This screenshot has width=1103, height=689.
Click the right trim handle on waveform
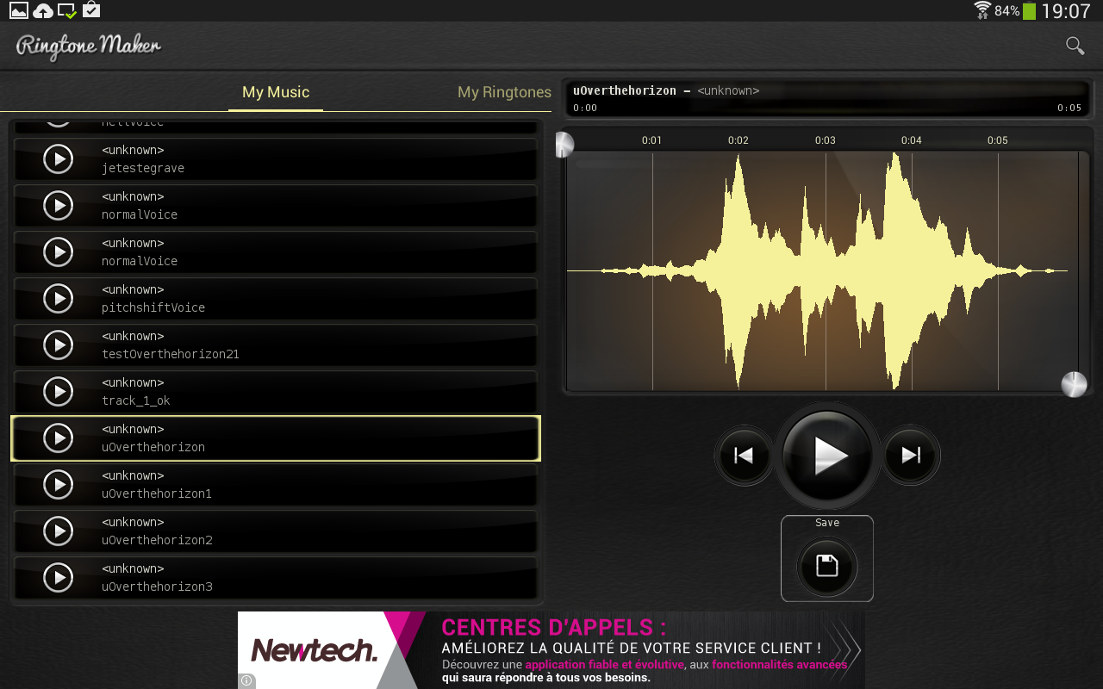coord(1073,385)
